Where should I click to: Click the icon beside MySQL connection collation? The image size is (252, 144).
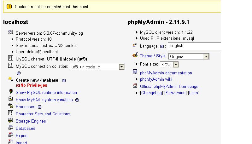(x=11, y=65)
